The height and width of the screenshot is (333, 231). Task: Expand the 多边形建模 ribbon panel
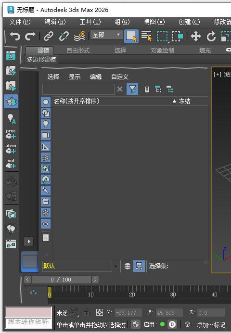point(41,60)
